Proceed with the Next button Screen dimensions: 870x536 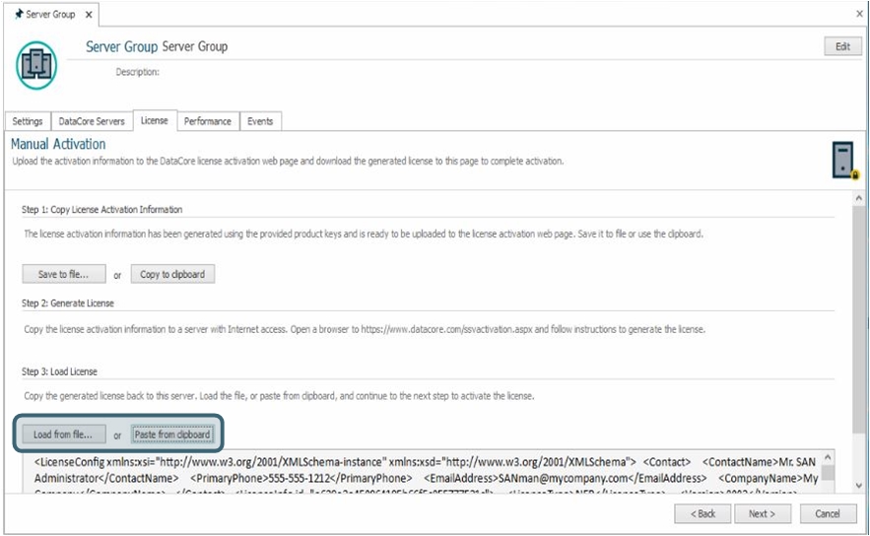click(x=762, y=513)
